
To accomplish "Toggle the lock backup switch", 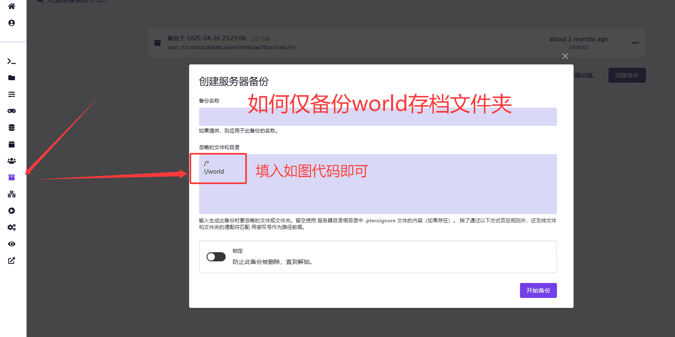I will tap(216, 257).
